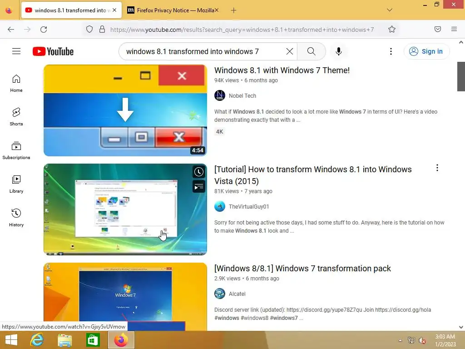Launch Internet Explorer from the taskbar
The image size is (465, 349).
37,340
